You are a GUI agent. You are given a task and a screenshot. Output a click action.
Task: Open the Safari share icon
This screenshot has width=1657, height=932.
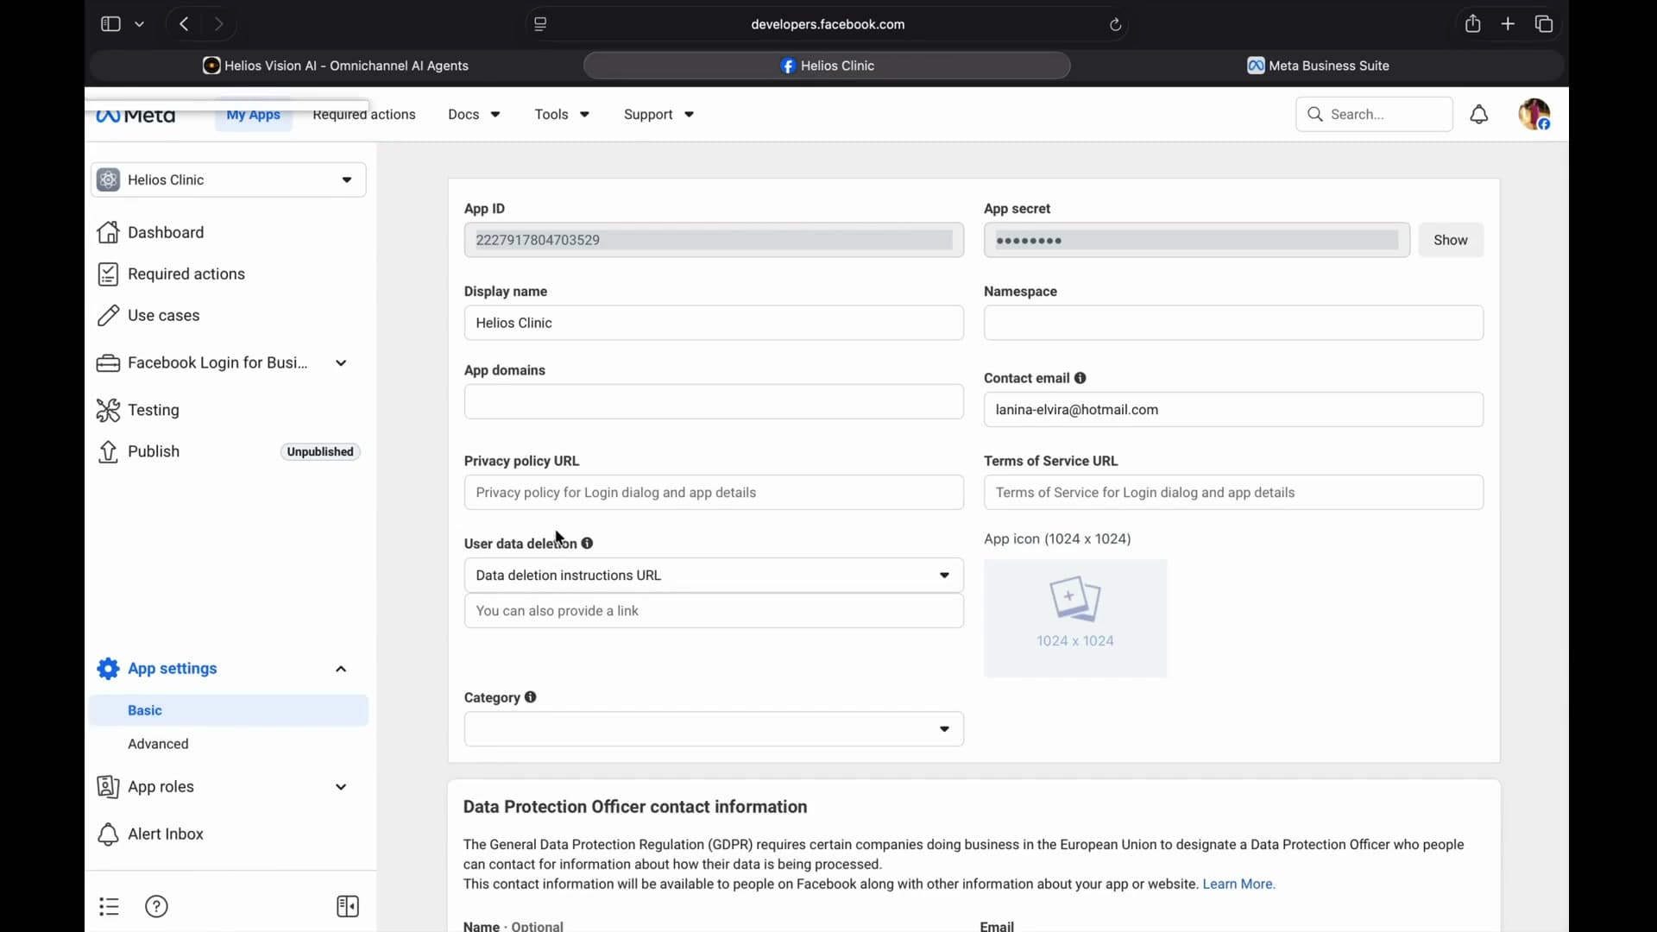pyautogui.click(x=1473, y=24)
